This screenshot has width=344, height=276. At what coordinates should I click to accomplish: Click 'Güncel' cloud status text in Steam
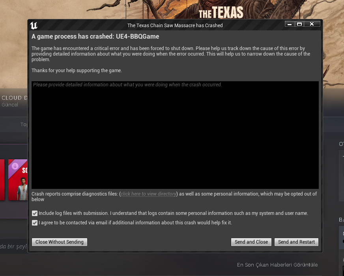(10, 105)
